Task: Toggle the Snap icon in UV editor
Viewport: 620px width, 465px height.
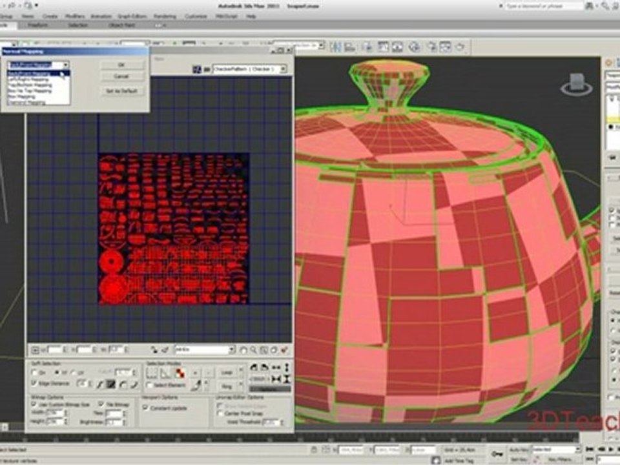Action: [284, 350]
